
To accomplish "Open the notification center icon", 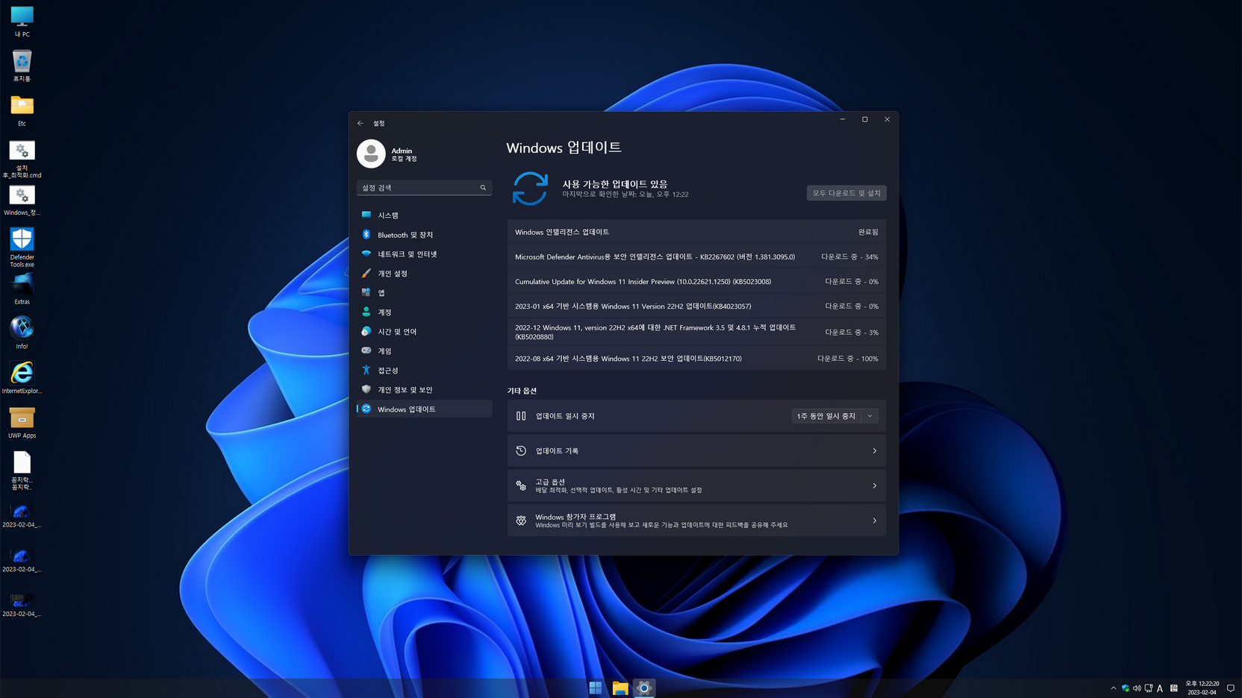I will pyautogui.click(x=1231, y=688).
